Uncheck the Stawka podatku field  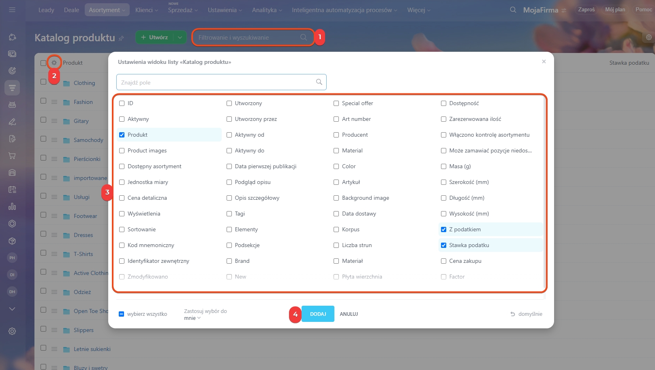tap(443, 245)
